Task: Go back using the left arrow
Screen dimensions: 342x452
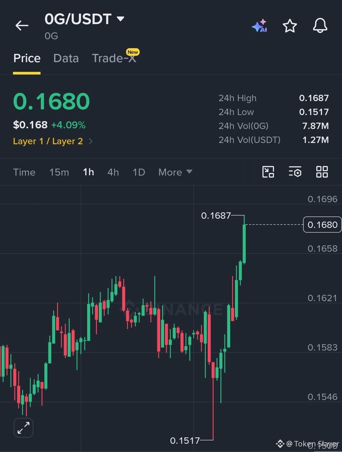Action: click(x=22, y=25)
